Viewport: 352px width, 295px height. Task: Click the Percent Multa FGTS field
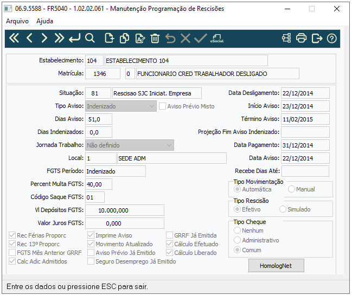click(x=99, y=184)
